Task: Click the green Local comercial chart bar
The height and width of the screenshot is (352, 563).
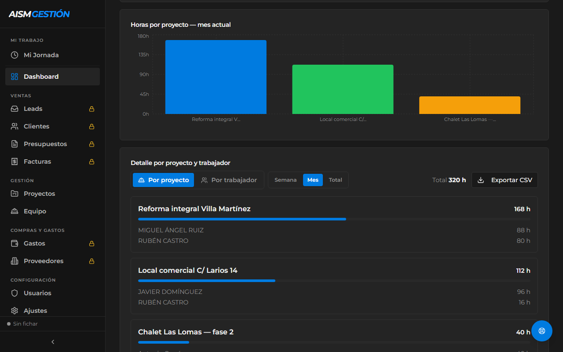Action: [343, 89]
